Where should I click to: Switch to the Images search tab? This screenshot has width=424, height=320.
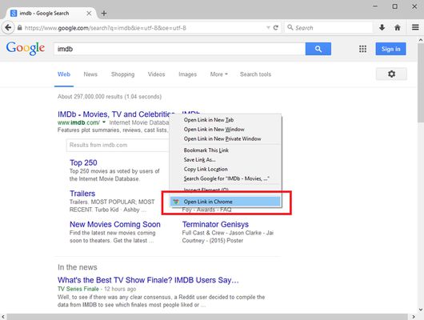click(188, 74)
